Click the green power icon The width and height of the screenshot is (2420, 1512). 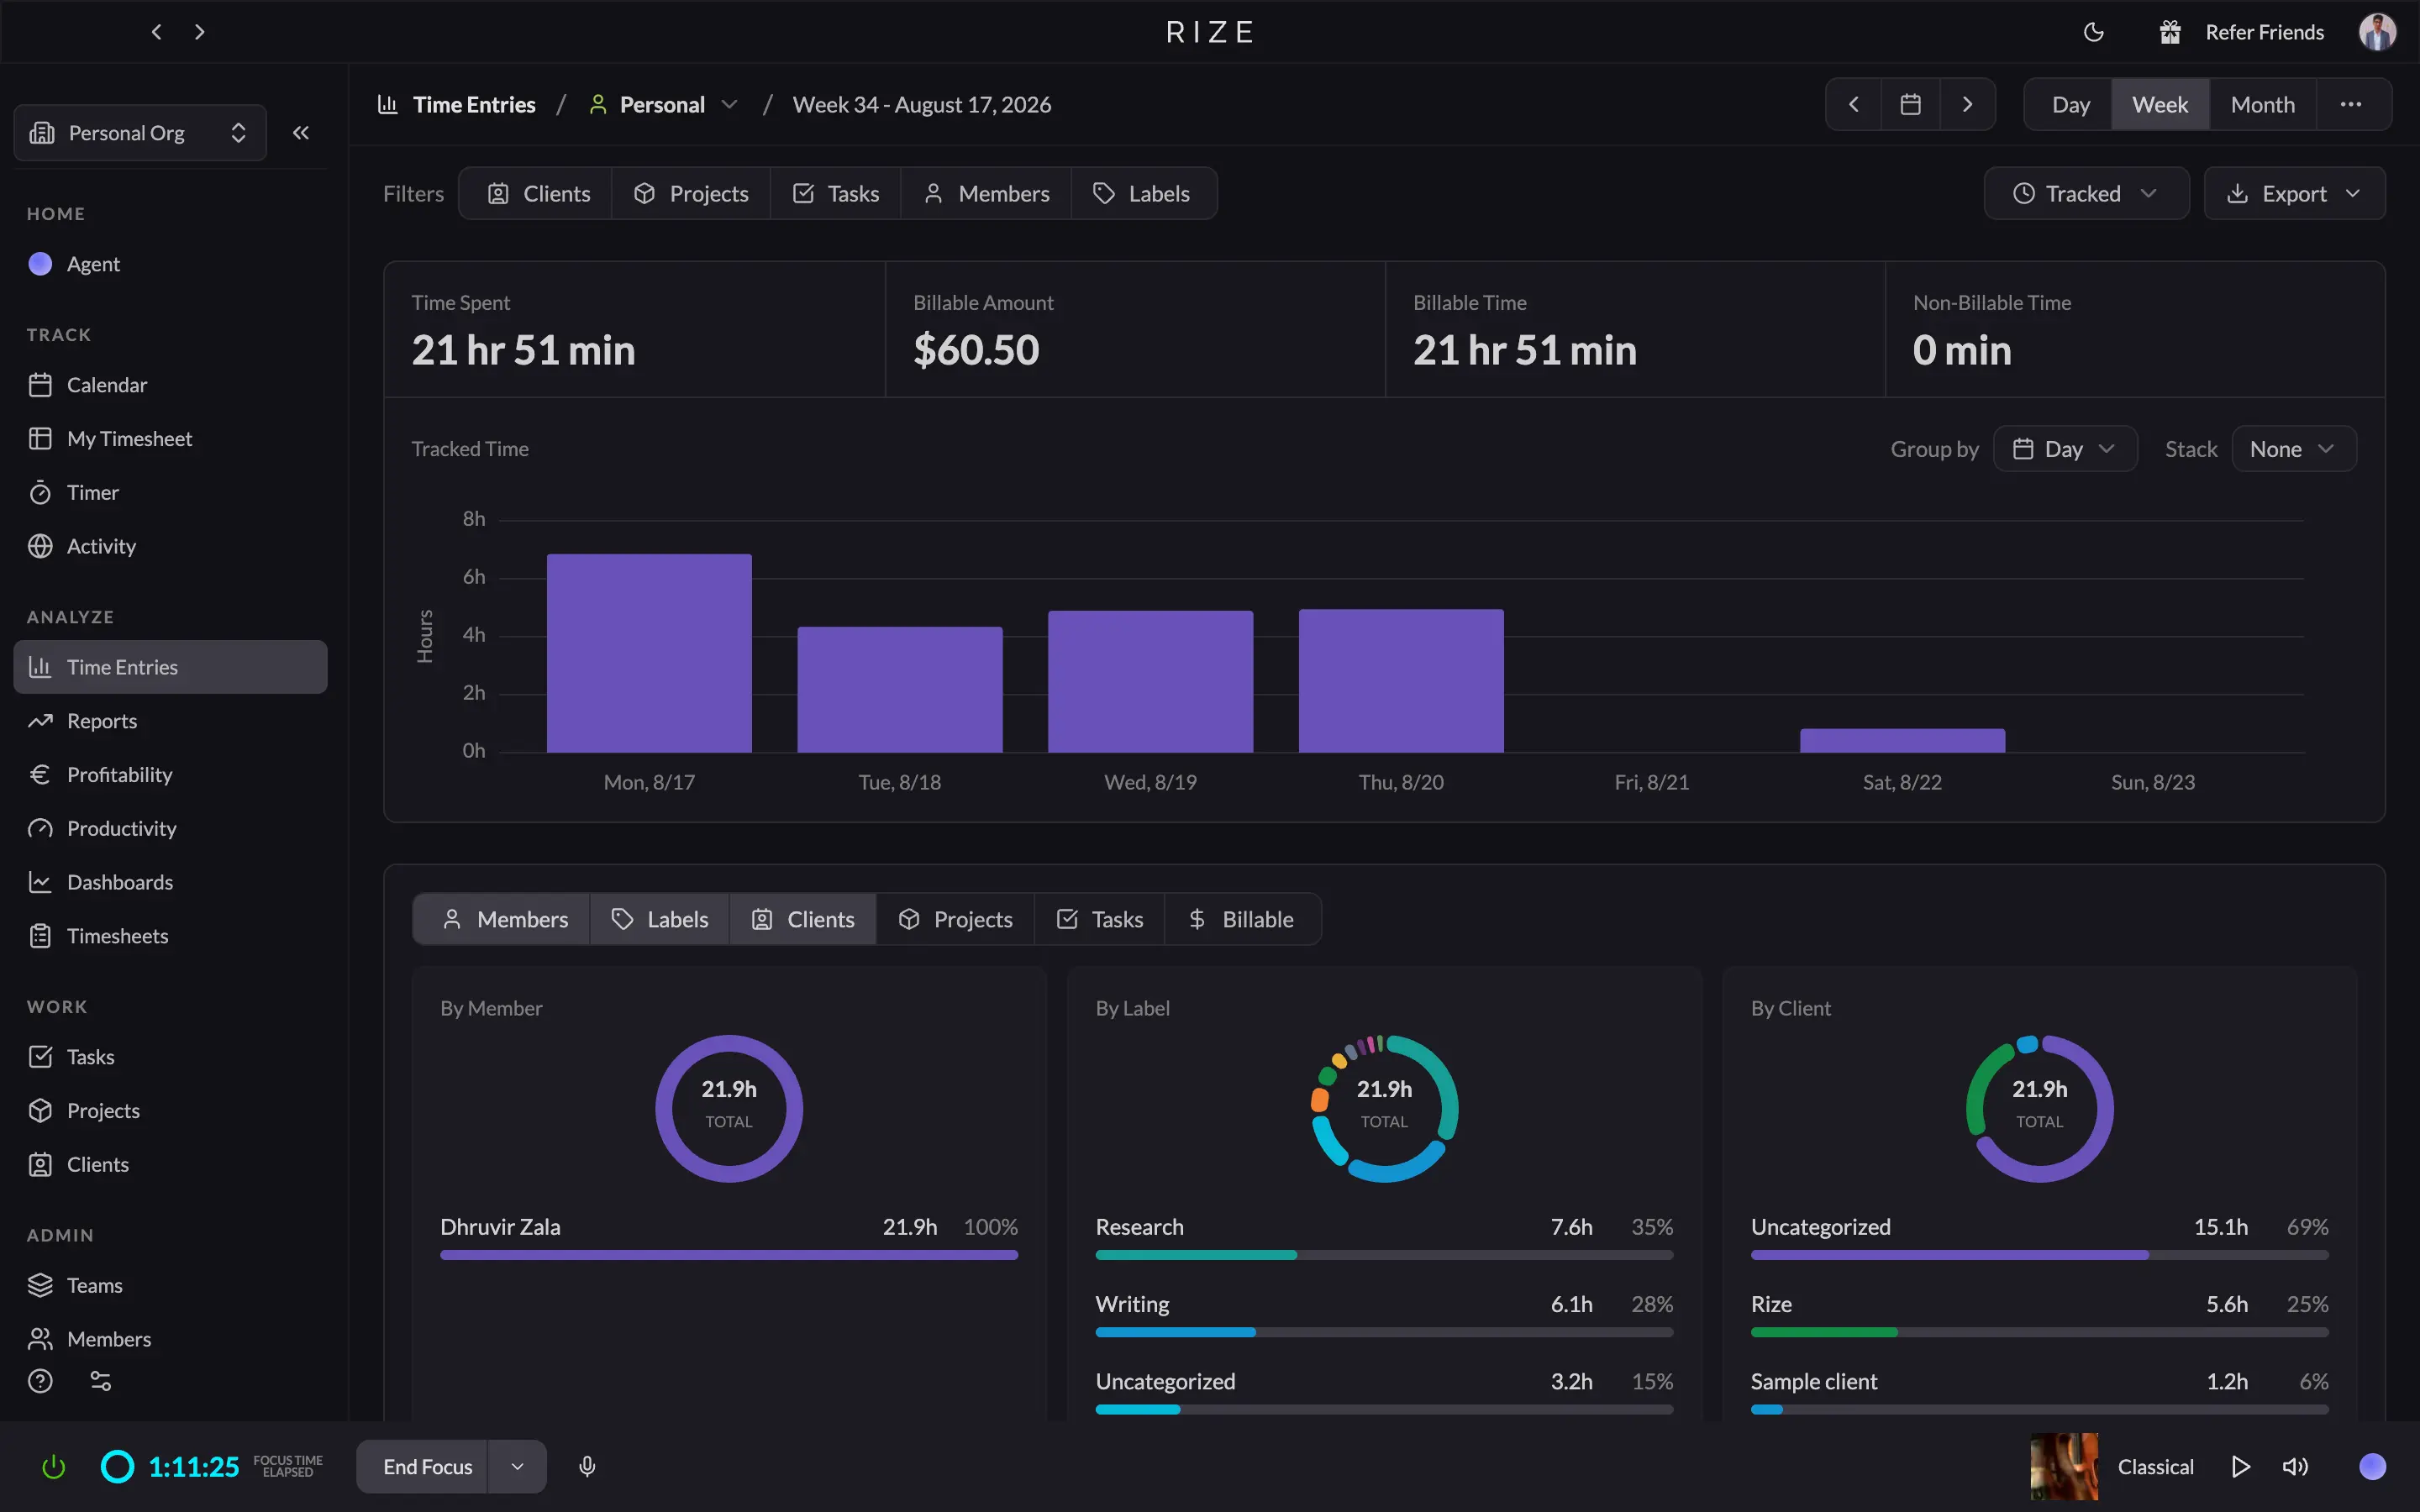pos(53,1467)
